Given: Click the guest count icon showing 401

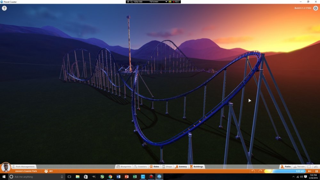Looking at the screenshot, I should (x=46, y=171).
